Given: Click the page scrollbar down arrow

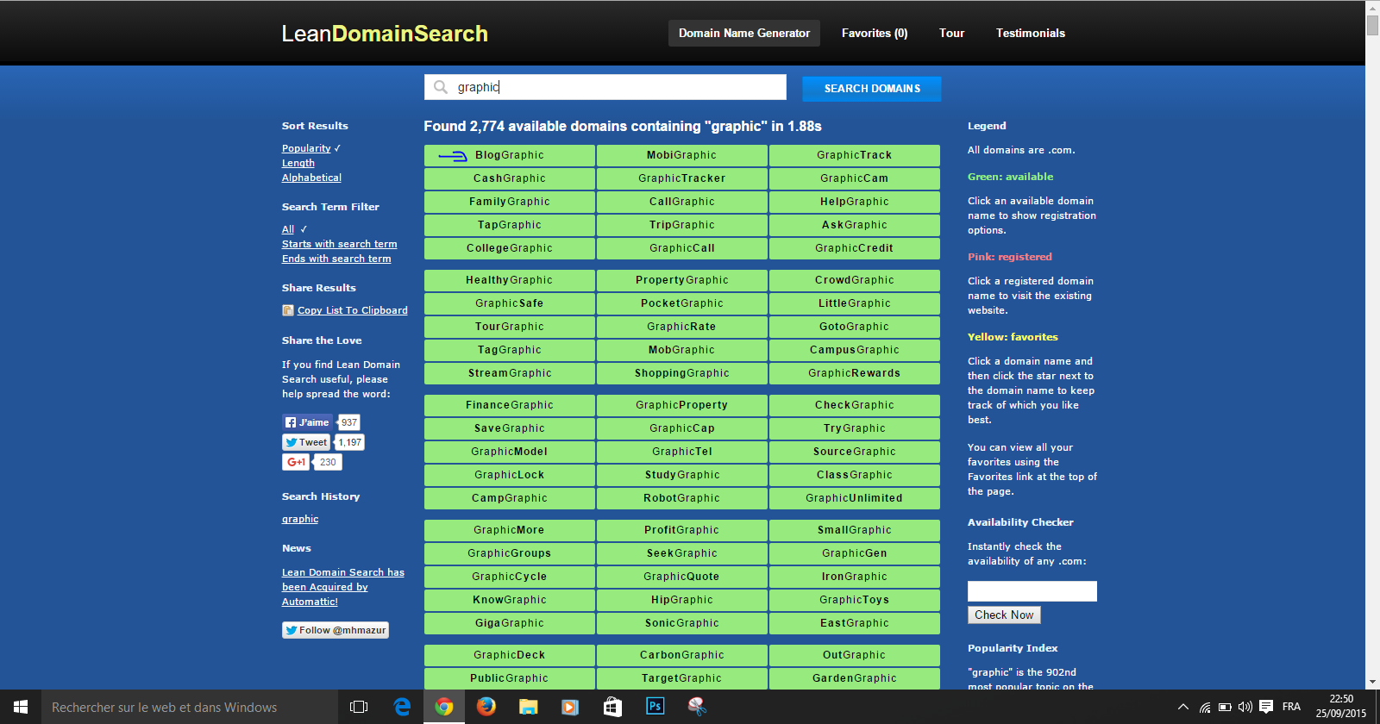Looking at the screenshot, I should [x=1372, y=683].
